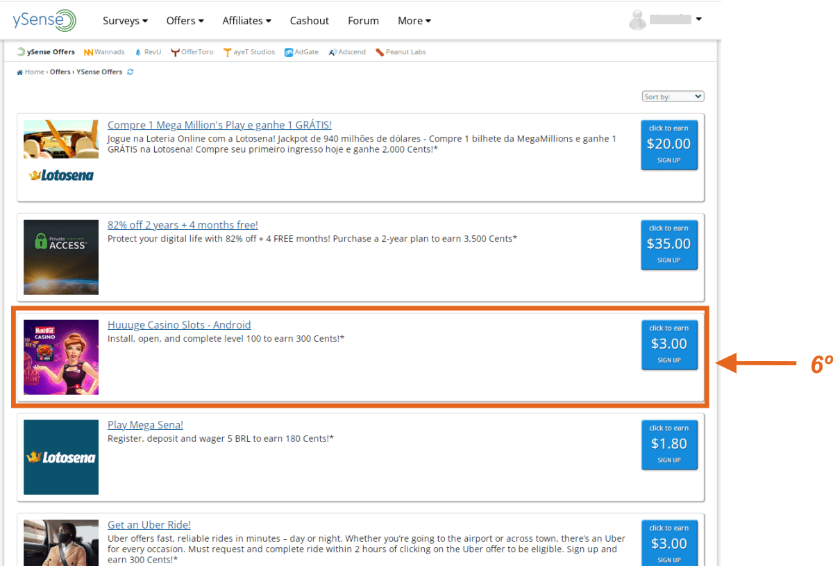Select the ySense Offers tab

[46, 52]
